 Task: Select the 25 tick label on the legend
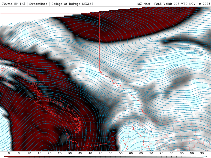coord(60,153)
